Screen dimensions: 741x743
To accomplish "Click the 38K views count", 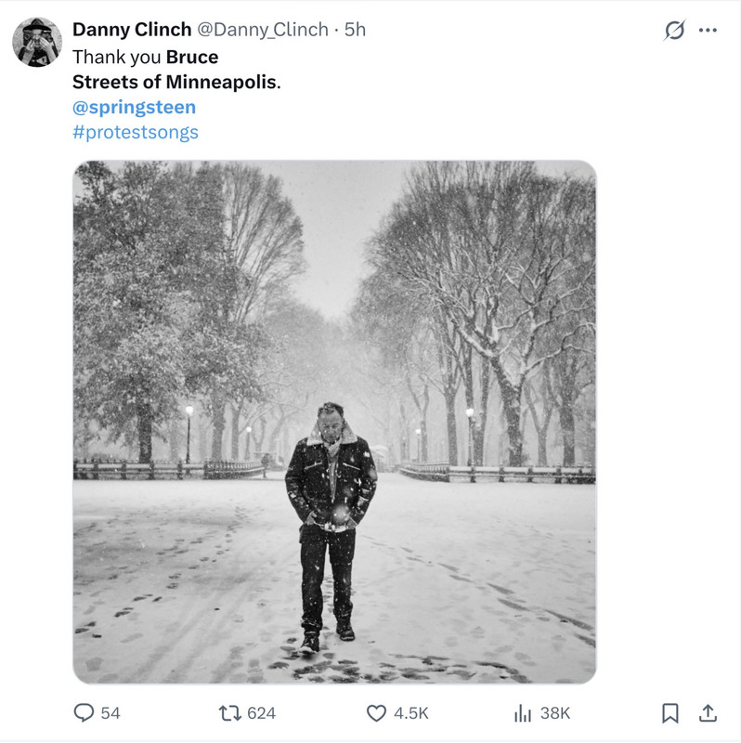I will click(x=555, y=712).
